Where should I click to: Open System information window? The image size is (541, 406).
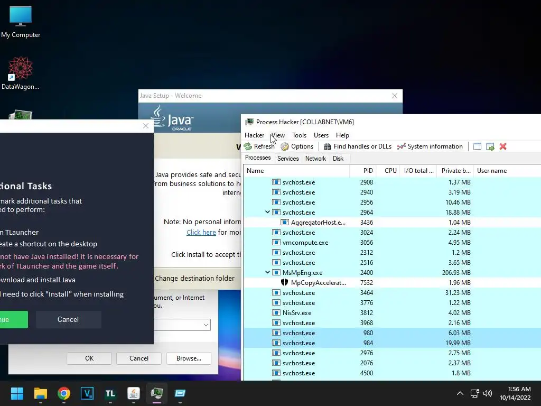tap(430, 146)
